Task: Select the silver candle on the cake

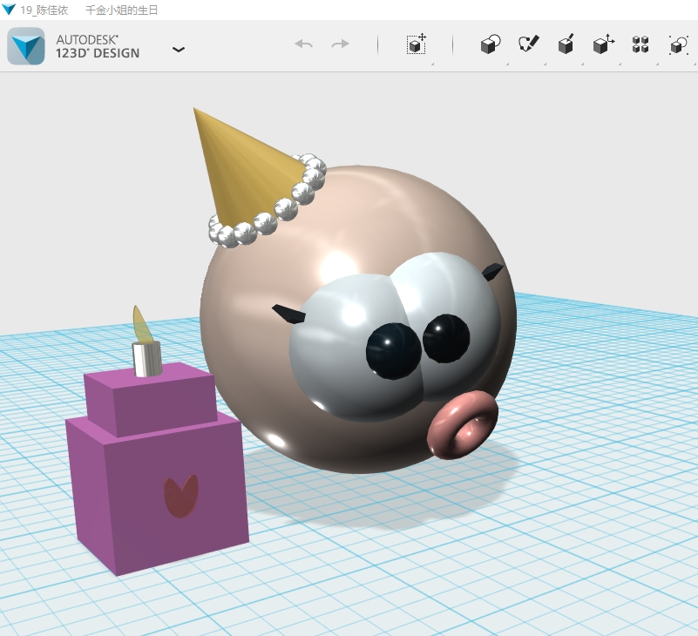Action: 146,359
